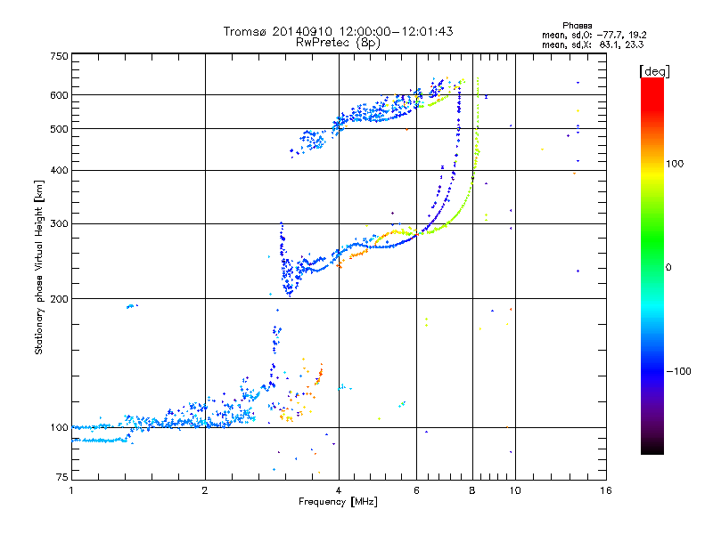Screen dimensions: 713x534
Task: Click the y-axis '400' tick label
Action: click(x=60, y=170)
